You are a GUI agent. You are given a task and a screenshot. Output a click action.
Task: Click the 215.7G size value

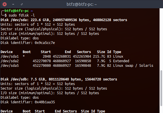pos(99,56)
